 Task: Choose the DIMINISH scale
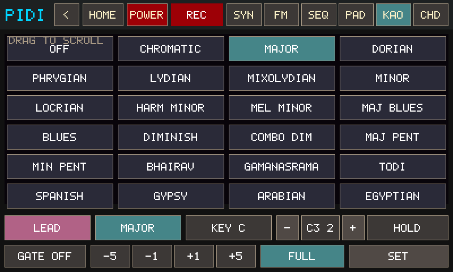coord(171,137)
